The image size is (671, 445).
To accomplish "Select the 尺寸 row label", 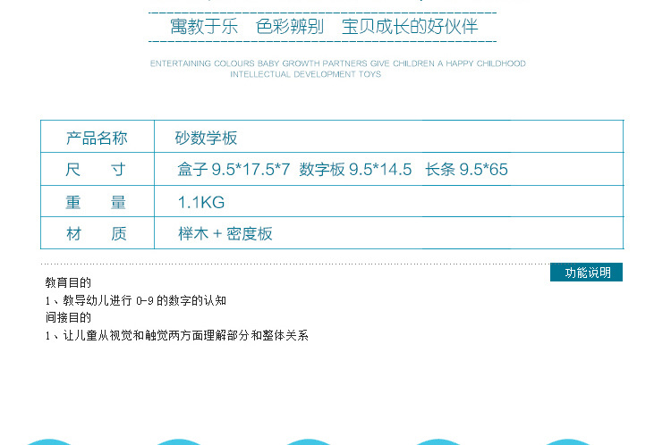I will [x=96, y=169].
